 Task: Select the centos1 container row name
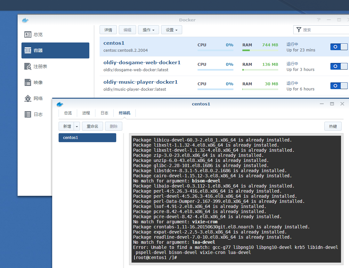pyautogui.click(x=114, y=43)
